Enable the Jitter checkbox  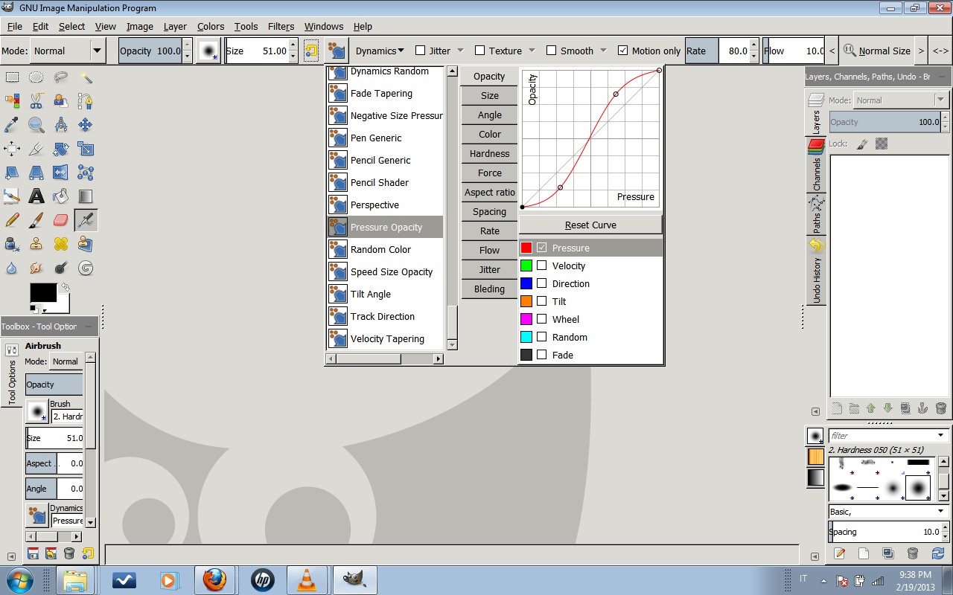420,51
